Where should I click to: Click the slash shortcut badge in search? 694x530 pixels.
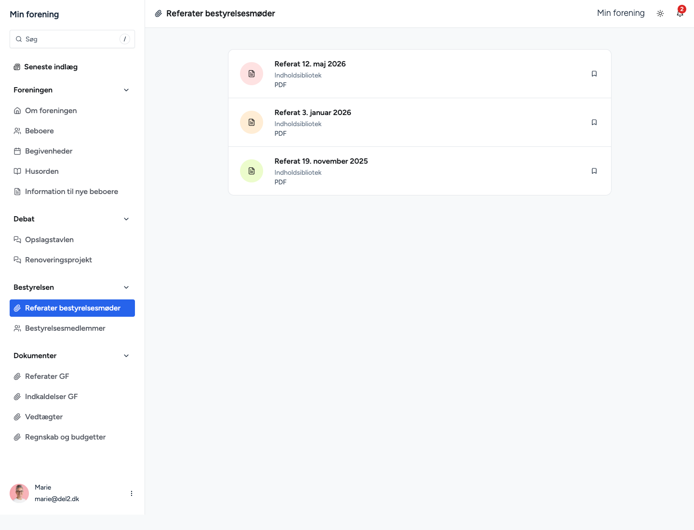point(125,39)
